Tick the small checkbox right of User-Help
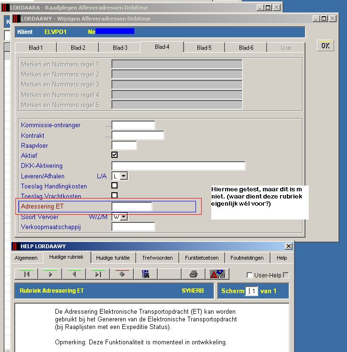 point(286,275)
